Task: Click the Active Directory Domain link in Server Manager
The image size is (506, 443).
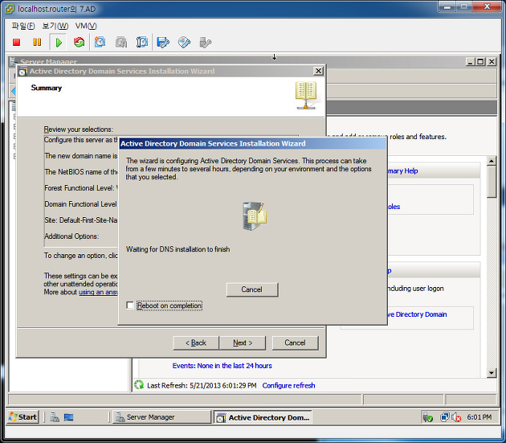Action: click(418, 314)
